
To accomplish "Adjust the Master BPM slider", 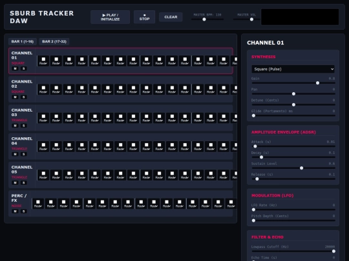I will tap(207, 19).
